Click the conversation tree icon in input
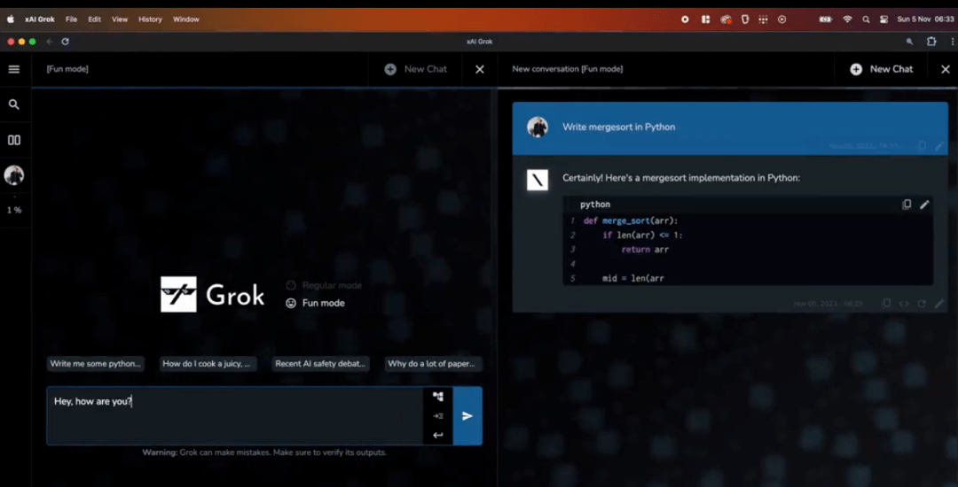 pyautogui.click(x=437, y=397)
